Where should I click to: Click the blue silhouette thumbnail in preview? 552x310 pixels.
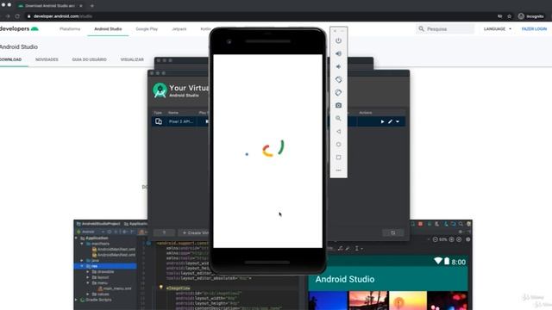328,301
